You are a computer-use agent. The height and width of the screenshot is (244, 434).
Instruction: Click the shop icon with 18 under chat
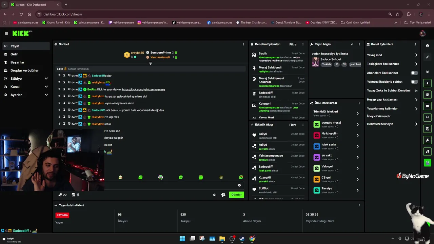coord(75,195)
